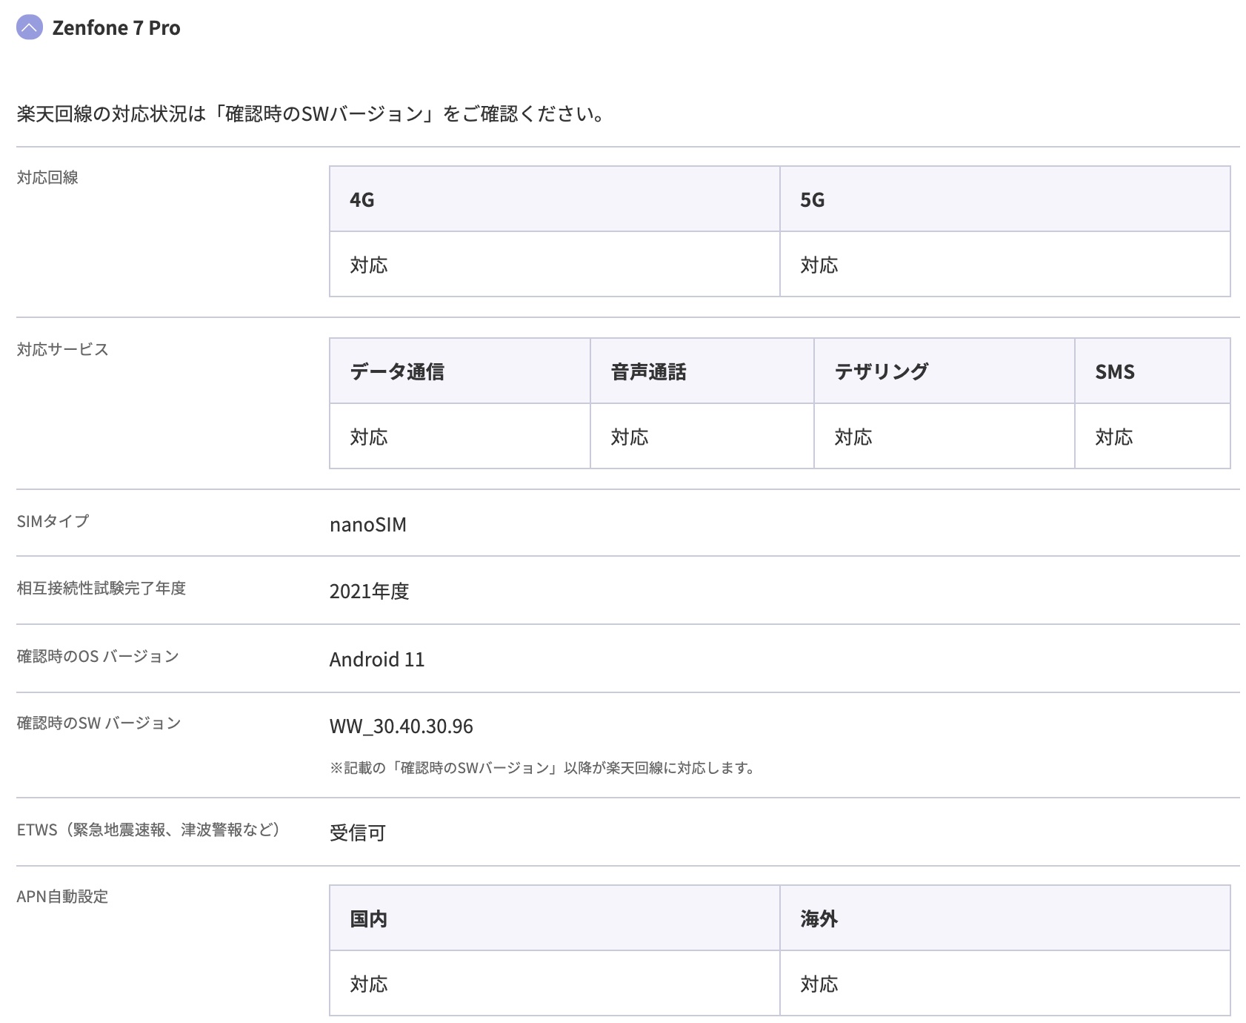Collapse the Zenfone 7 Pro section chevron
The width and height of the screenshot is (1246, 1023).
point(30,28)
